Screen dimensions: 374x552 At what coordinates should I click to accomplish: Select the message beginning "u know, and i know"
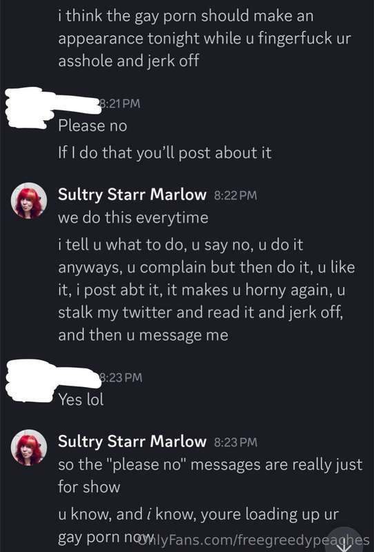point(198,526)
